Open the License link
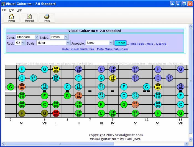This screenshot has width=194, height=147. point(161,44)
